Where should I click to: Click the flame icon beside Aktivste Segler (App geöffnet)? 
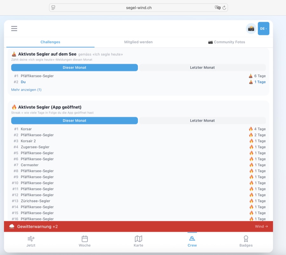[x=14, y=107]
